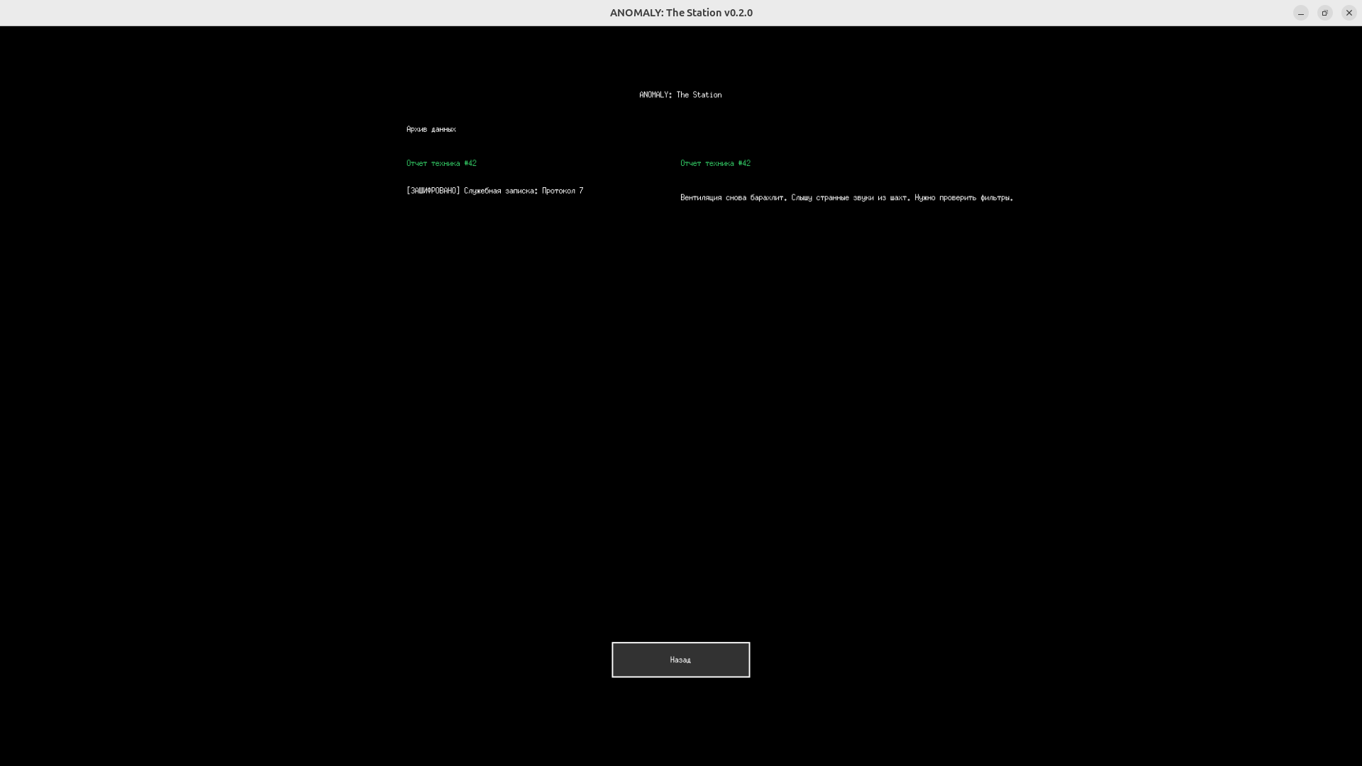
Task: Click the sentence Вентиляция снова барахлит
Action: (733, 198)
